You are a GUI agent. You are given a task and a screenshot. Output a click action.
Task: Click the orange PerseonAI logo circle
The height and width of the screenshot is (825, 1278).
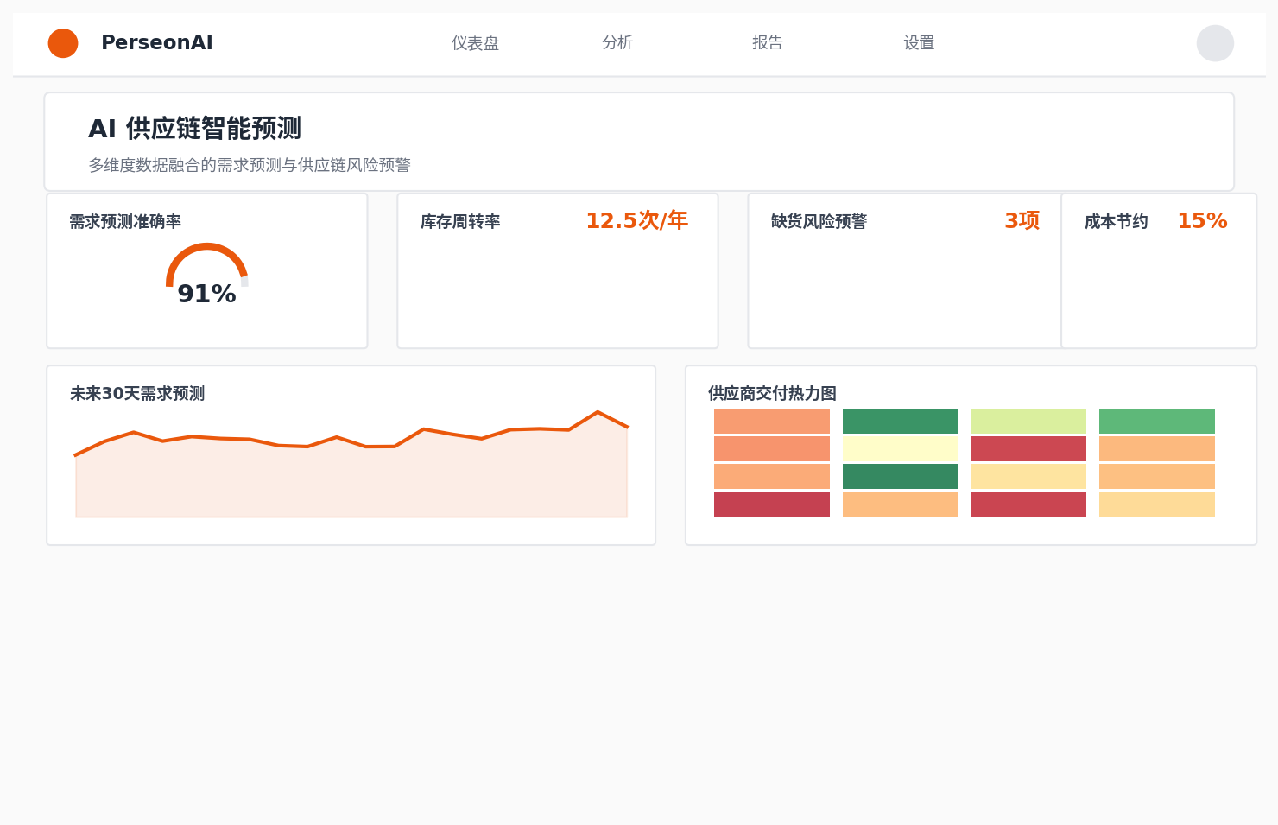click(63, 43)
